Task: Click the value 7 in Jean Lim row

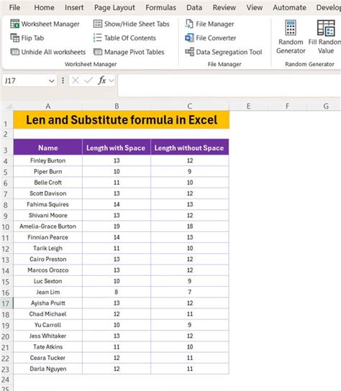Action: [190, 292]
